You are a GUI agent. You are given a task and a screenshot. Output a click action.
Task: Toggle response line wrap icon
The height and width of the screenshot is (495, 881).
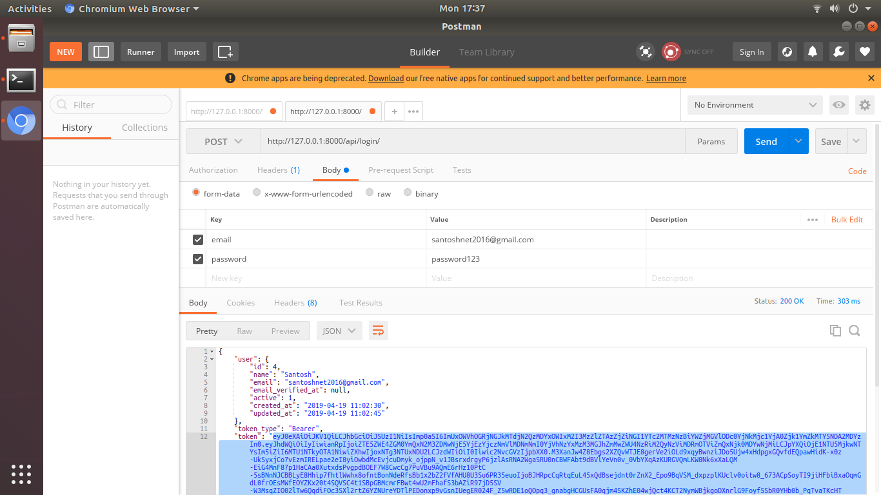click(379, 331)
